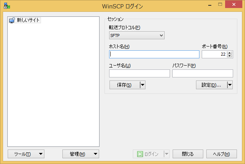This screenshot has height=164, width=245.
Task: Open help with ヘルプ button
Action: pos(222,154)
